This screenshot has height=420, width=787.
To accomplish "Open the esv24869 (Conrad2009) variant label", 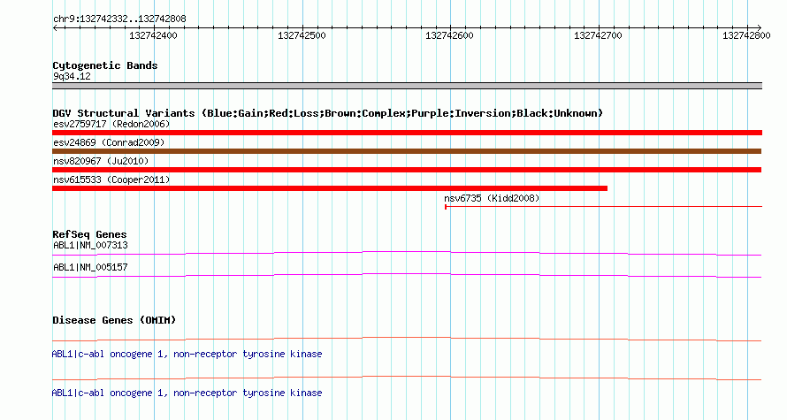I will [x=109, y=142].
